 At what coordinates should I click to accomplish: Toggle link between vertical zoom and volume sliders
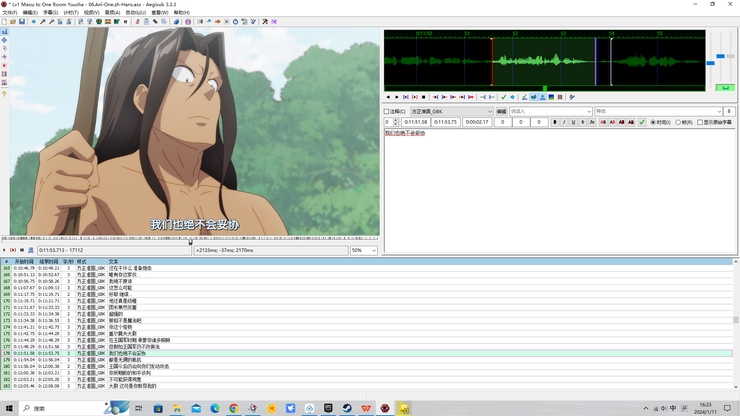click(725, 88)
